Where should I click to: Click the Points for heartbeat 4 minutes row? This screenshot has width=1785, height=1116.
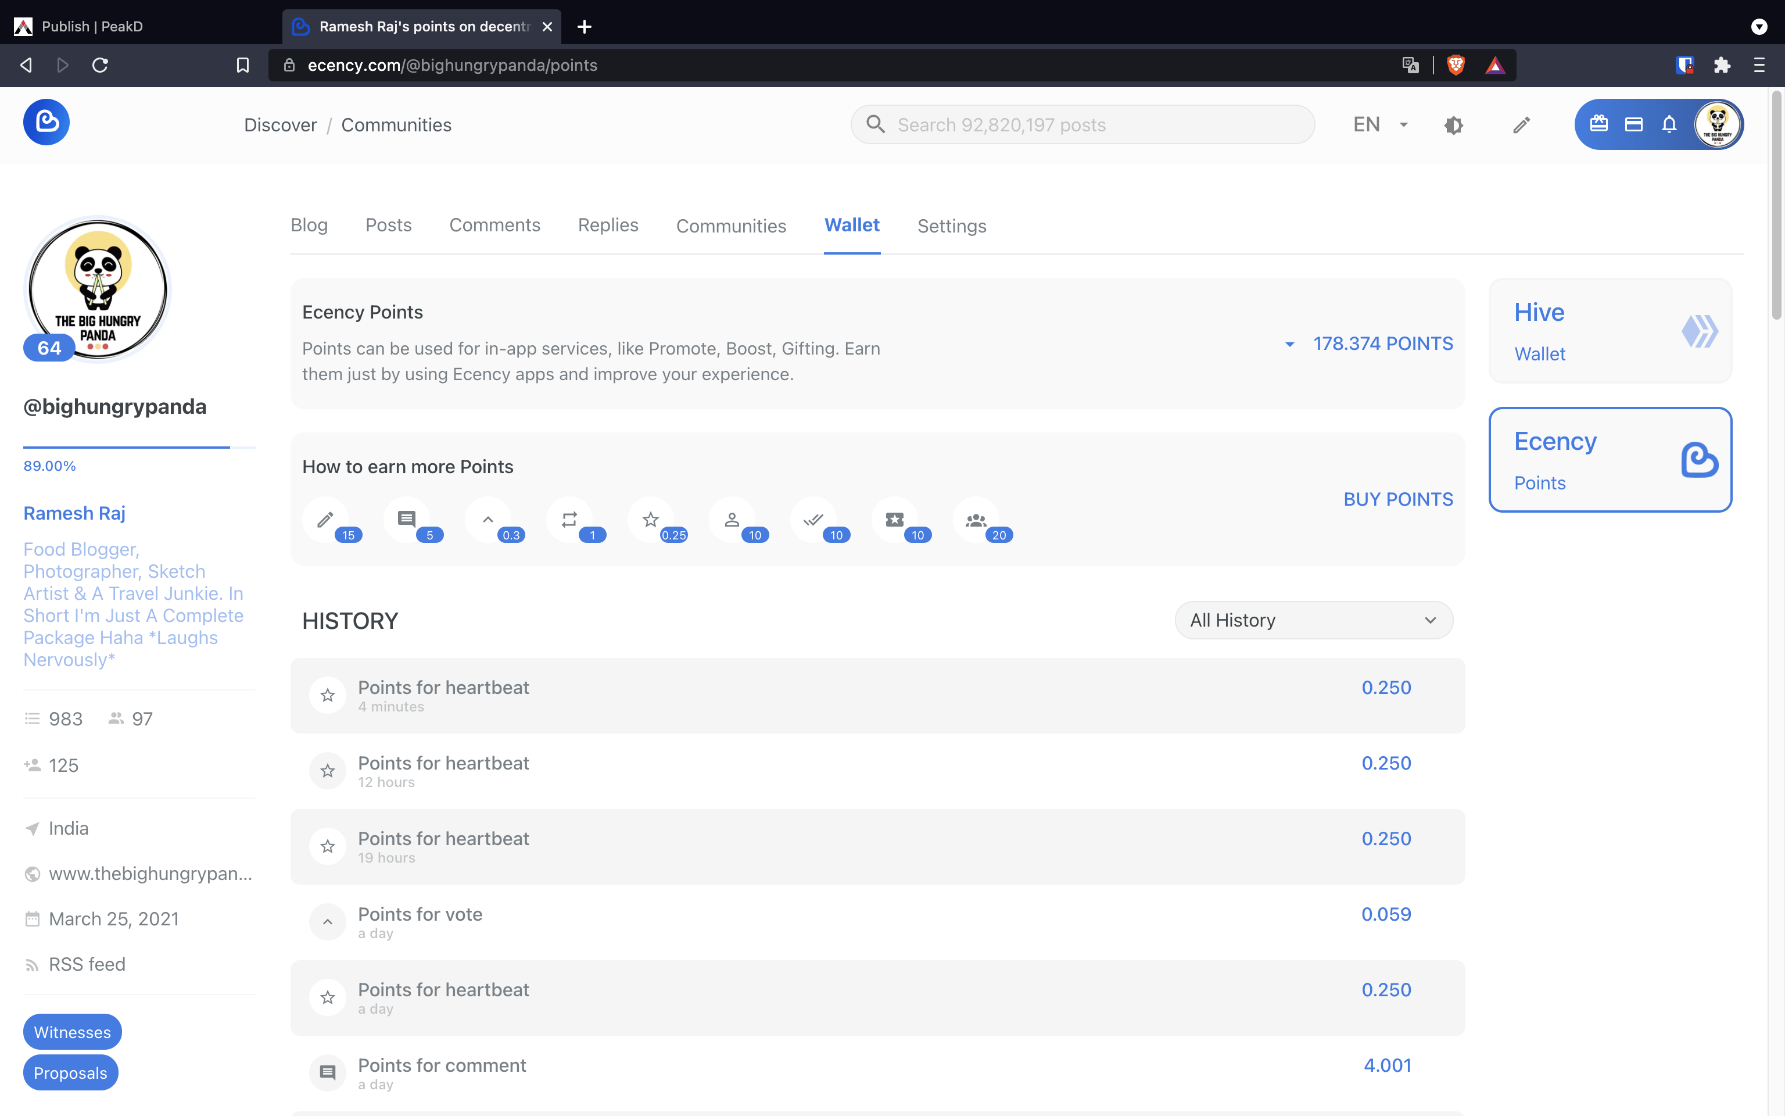tap(877, 695)
